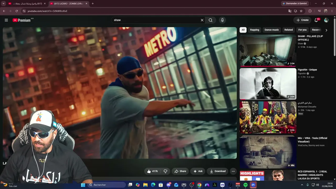The width and height of the screenshot is (336, 189).
Task: Open the Chrome profile avatar
Action: click(x=326, y=11)
